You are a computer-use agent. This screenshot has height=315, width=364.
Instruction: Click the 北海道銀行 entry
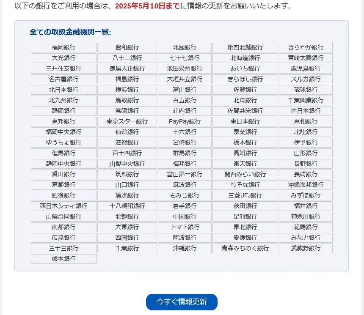(245, 58)
